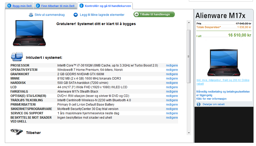This screenshot has width=256, height=146.
Task: Click Alienware M17x laptop image in price panel
Action: (x=224, y=63)
